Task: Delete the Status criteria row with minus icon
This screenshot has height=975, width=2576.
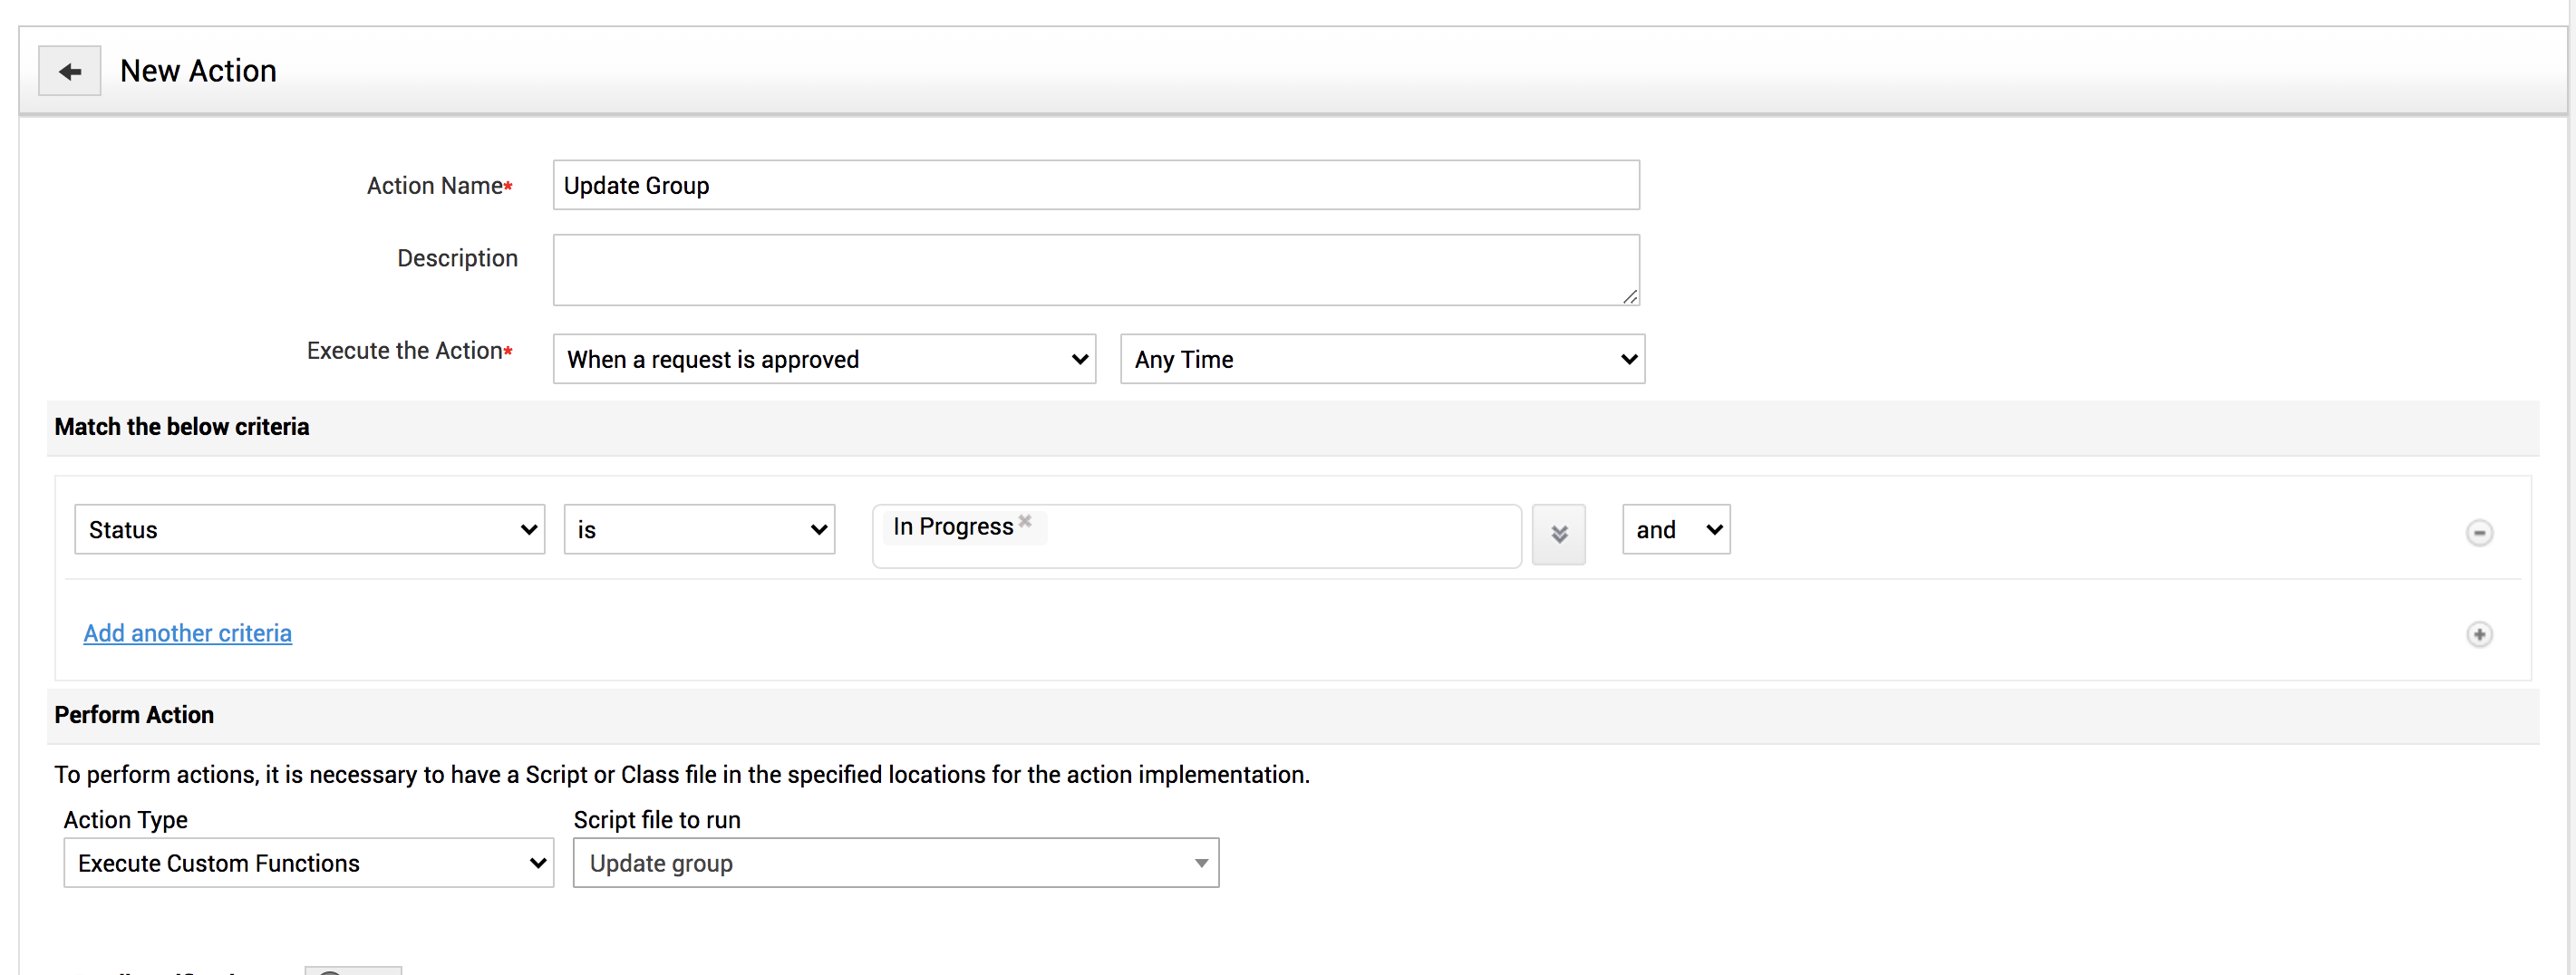Action: coord(2478,533)
